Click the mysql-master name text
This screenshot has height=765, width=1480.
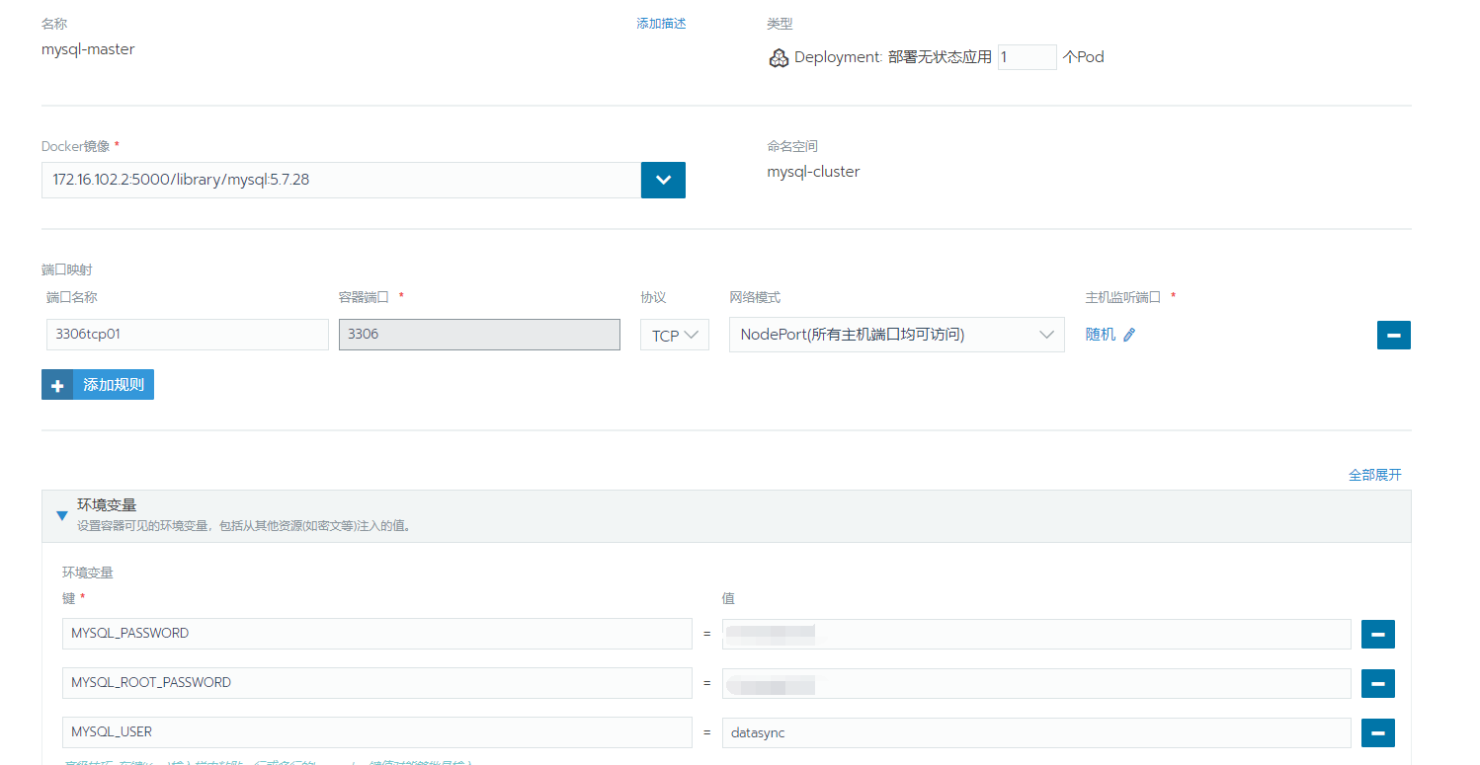88,49
